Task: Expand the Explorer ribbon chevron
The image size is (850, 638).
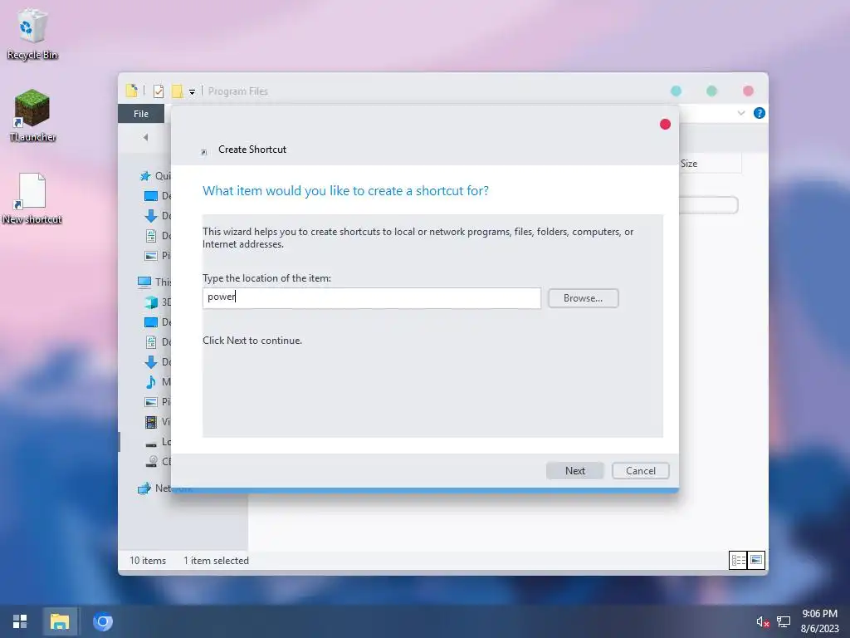Action: [x=741, y=113]
